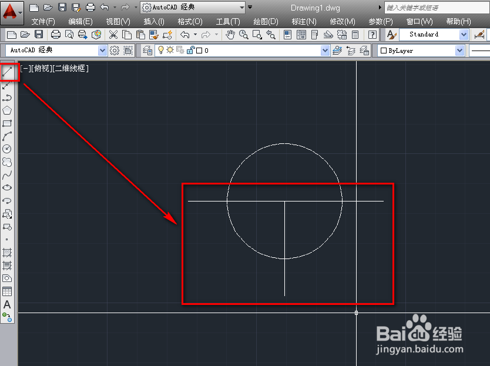Click layer 0 color square

(199, 51)
